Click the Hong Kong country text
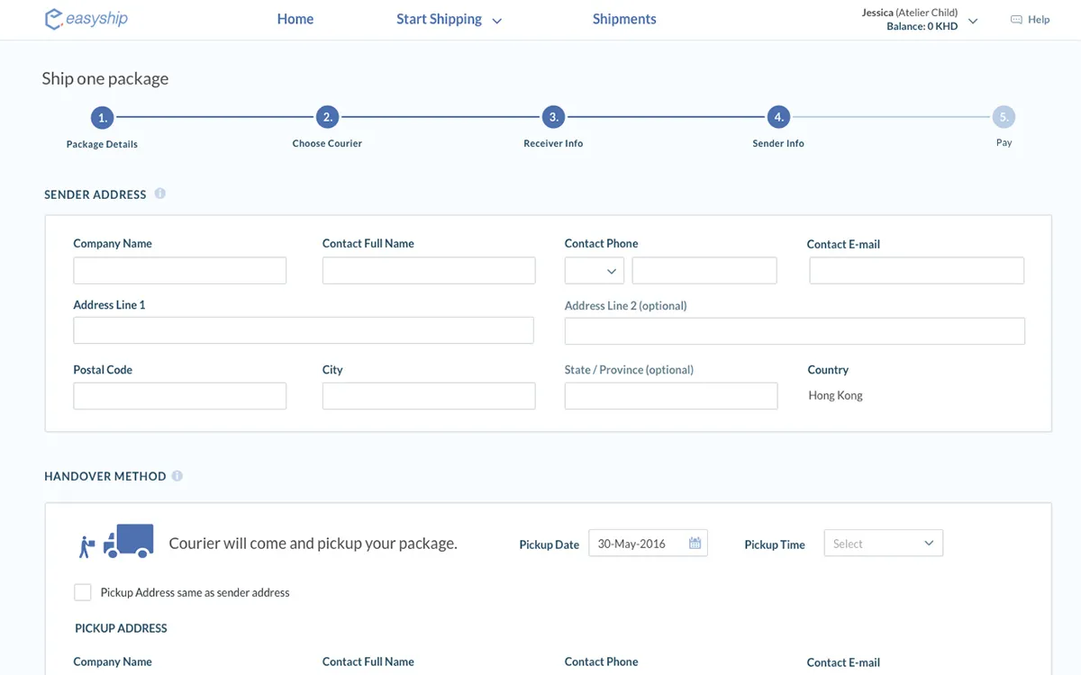 point(835,395)
